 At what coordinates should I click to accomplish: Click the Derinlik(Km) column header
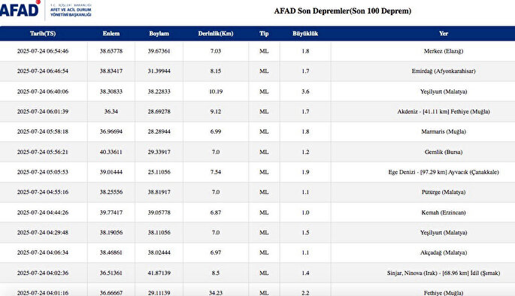coord(216,34)
